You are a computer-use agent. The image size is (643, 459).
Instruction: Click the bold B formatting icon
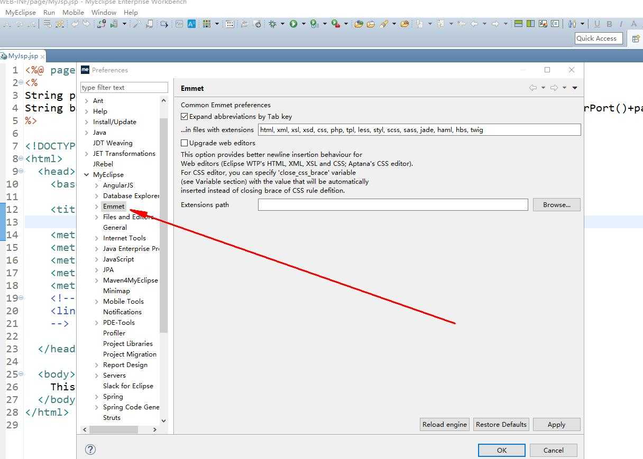point(609,24)
